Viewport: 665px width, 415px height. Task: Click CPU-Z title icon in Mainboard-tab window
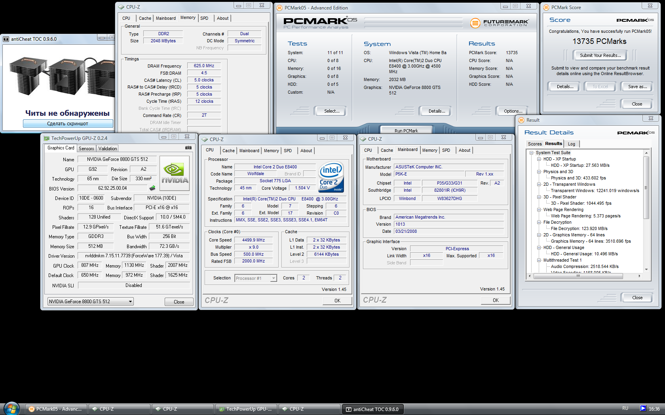pos(363,139)
